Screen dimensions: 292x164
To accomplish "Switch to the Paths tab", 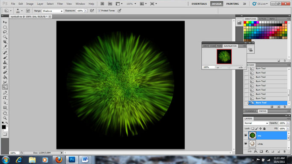I will [263, 111].
